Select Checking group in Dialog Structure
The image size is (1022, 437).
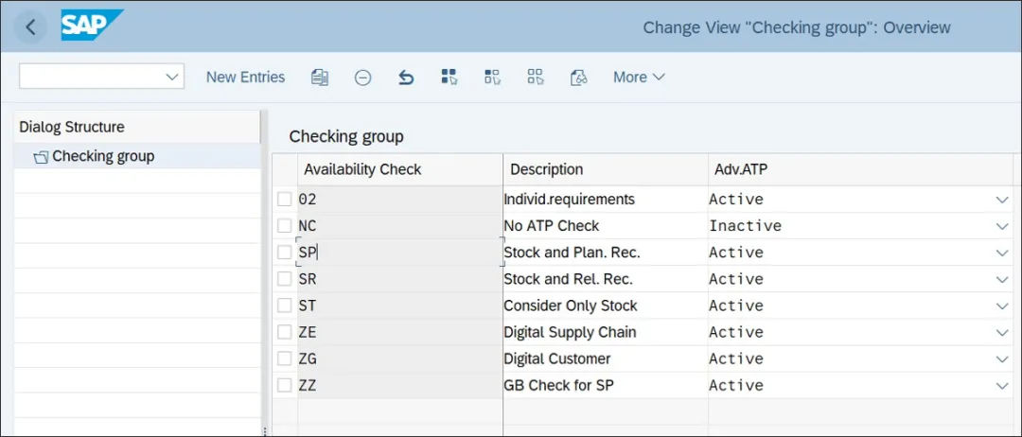(x=102, y=156)
